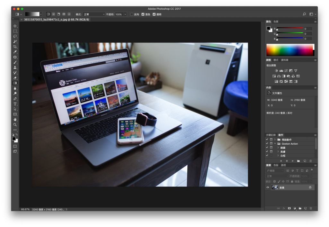Viewport: 329px width, 227px height.
Task: Add layer mask to layer
Action: (289, 208)
